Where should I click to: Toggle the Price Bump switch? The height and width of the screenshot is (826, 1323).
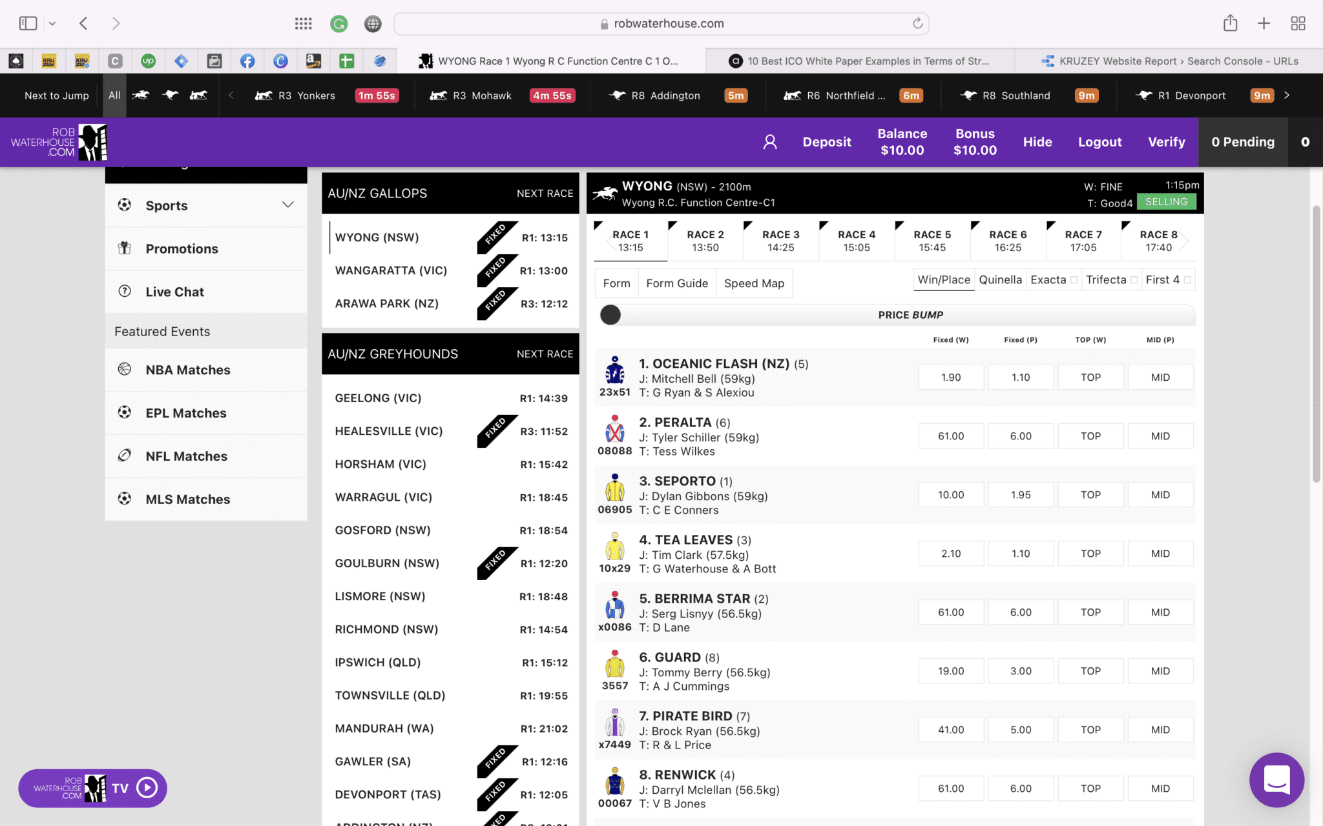coord(610,315)
